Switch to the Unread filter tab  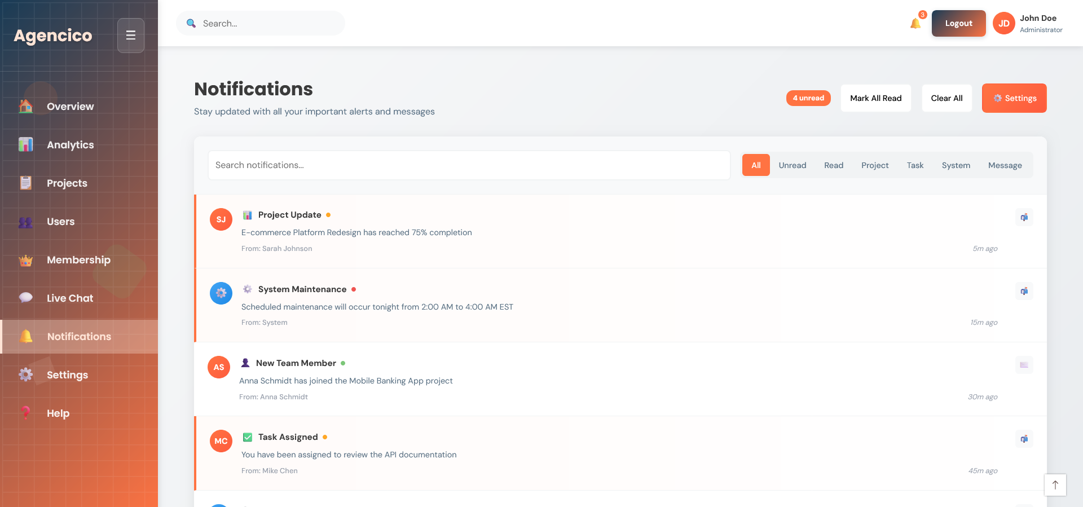point(793,165)
